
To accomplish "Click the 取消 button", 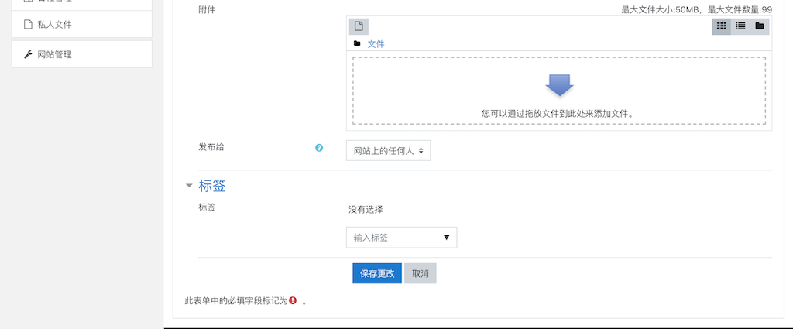I will point(421,273).
